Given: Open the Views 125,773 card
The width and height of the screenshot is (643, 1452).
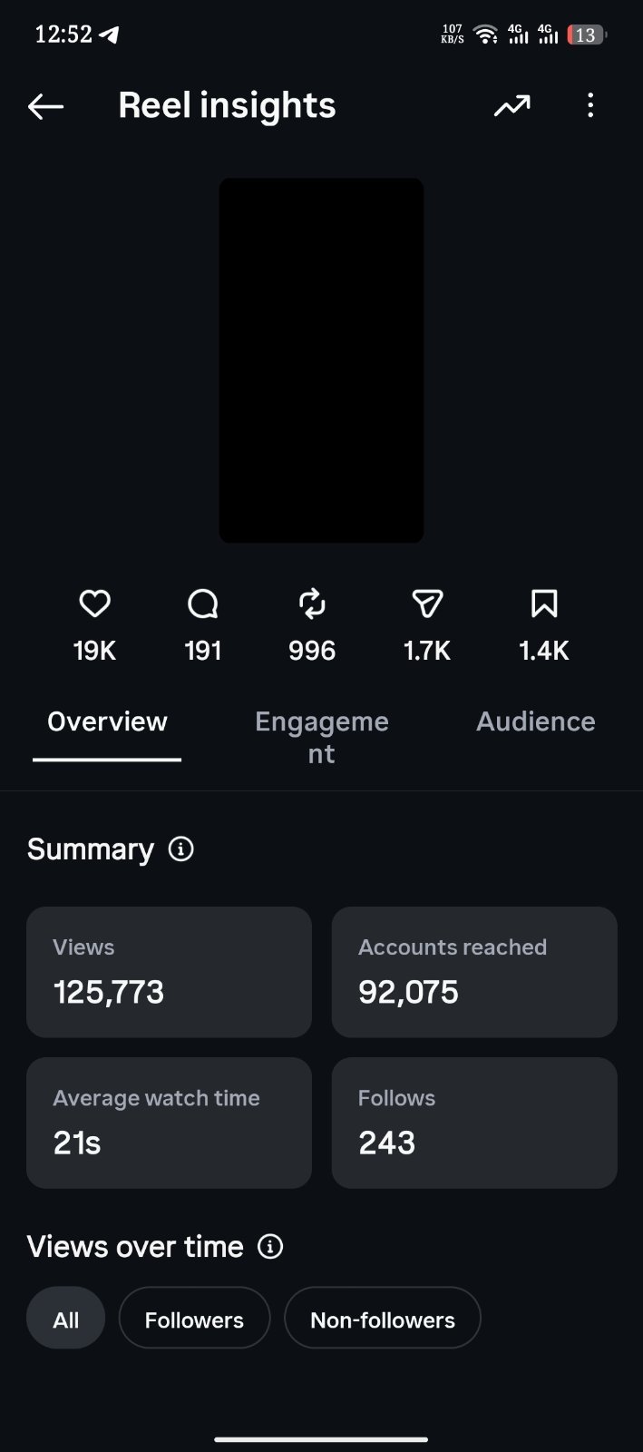Looking at the screenshot, I should (169, 972).
